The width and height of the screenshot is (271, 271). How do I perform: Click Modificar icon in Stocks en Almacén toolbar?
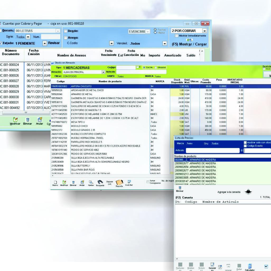(64, 182)
